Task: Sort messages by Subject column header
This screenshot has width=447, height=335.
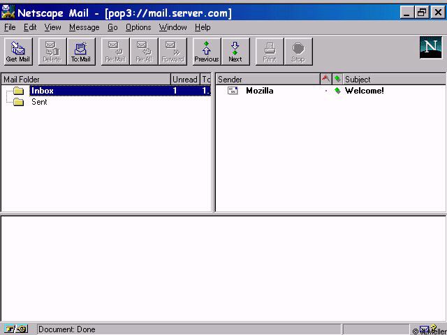Action: [x=394, y=79]
